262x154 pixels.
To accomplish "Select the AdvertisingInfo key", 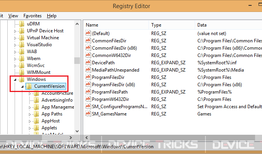I will coord(57,100).
